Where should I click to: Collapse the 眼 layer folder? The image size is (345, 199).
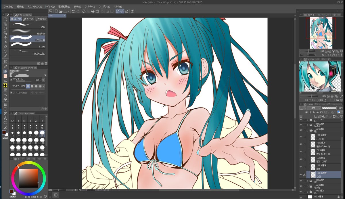pyautogui.click(x=308, y=131)
